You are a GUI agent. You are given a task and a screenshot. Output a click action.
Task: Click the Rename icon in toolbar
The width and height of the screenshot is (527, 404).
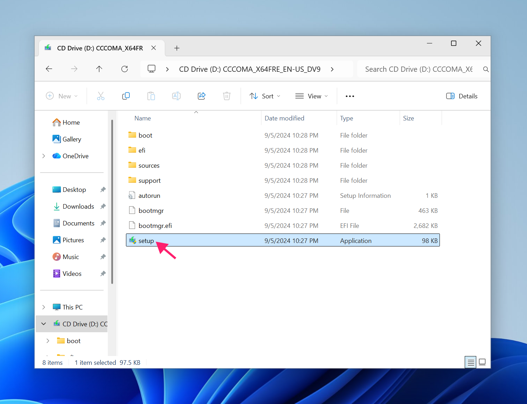[x=176, y=96]
